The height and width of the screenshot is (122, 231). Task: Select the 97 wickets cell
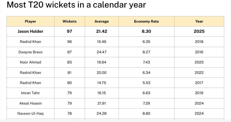(70, 31)
